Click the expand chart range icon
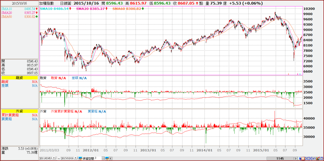This screenshot has height=161, width=324. pyautogui.click(x=311, y=158)
